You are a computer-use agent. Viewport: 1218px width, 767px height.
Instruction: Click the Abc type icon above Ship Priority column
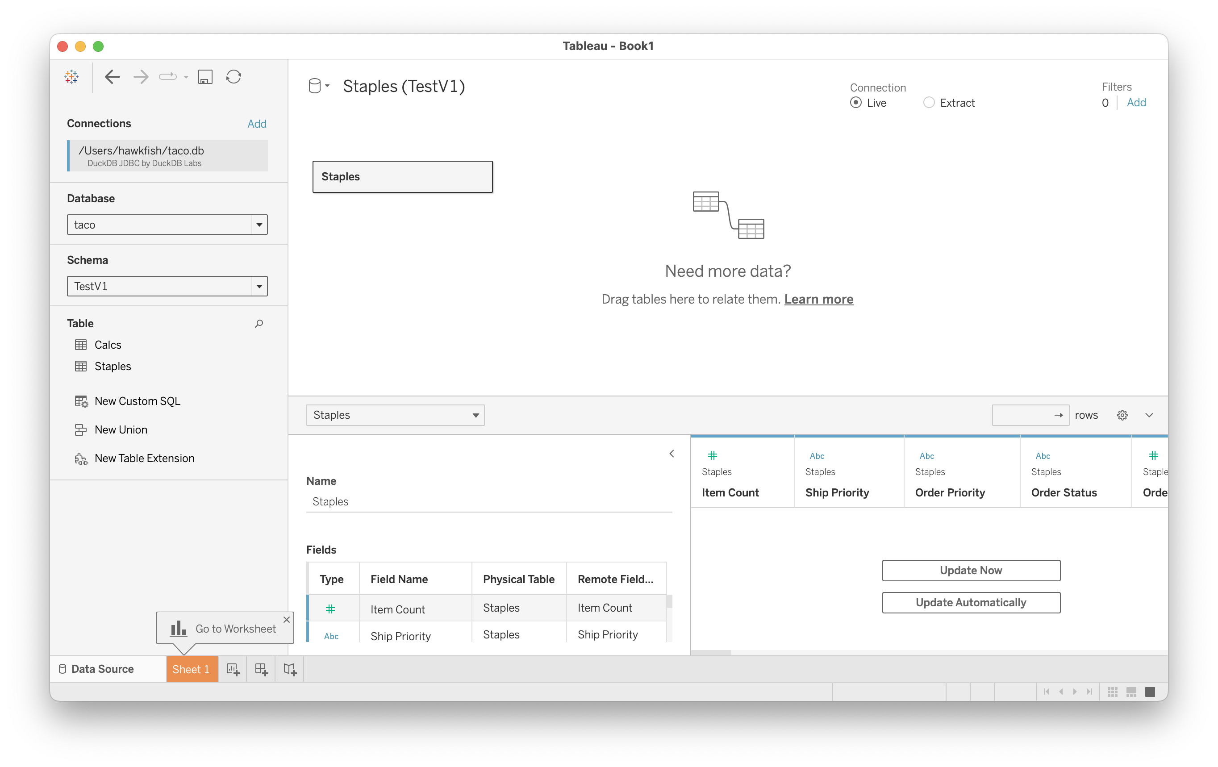click(817, 456)
